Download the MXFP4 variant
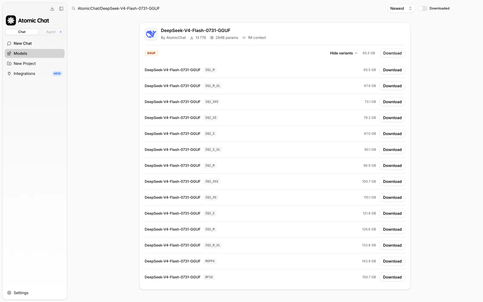Viewport: 483px width, 302px height. 392,262
